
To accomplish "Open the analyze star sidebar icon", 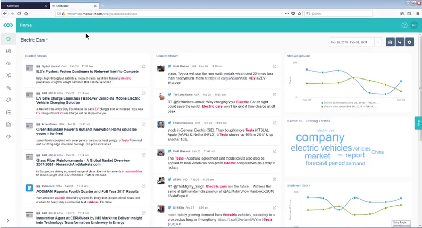I will (x=8, y=75).
